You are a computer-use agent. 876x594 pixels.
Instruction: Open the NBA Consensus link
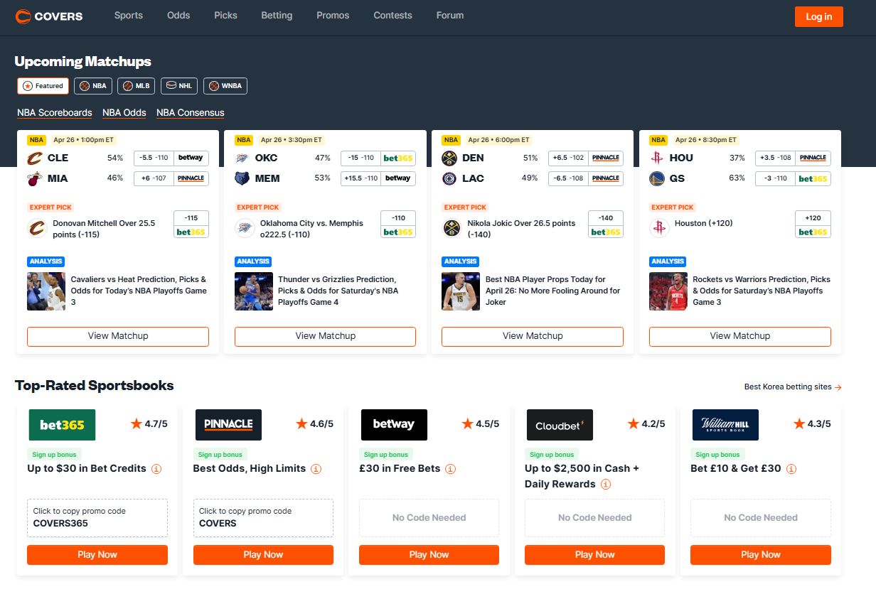click(x=190, y=112)
